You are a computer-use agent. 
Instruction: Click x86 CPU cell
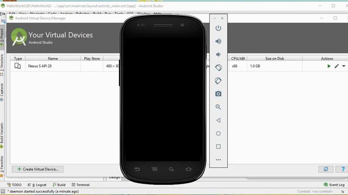point(234,66)
